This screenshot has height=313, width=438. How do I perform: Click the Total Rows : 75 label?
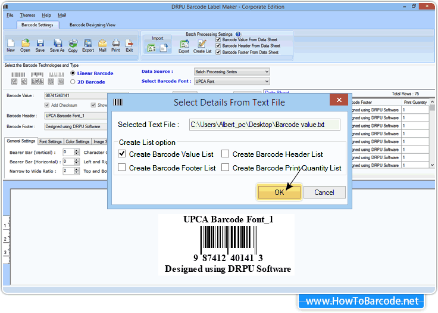pos(405,94)
